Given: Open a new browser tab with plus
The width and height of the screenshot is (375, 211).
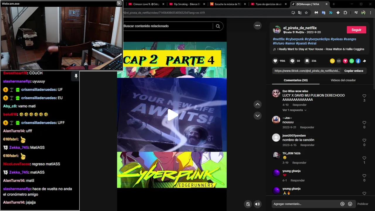Looking at the screenshot, I should pyautogui.click(x=333, y=4).
